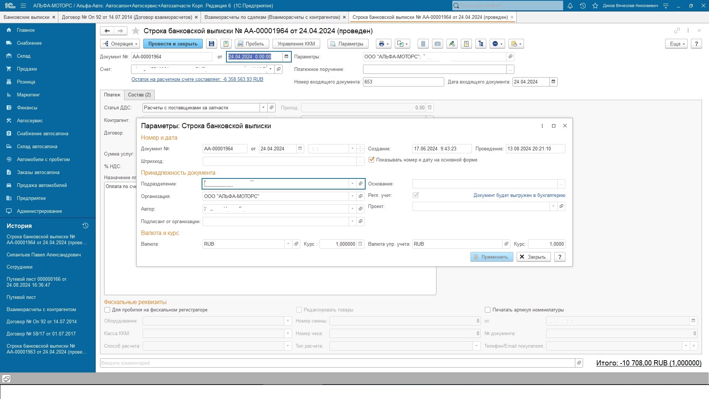Click the document report list icon

tap(423, 44)
